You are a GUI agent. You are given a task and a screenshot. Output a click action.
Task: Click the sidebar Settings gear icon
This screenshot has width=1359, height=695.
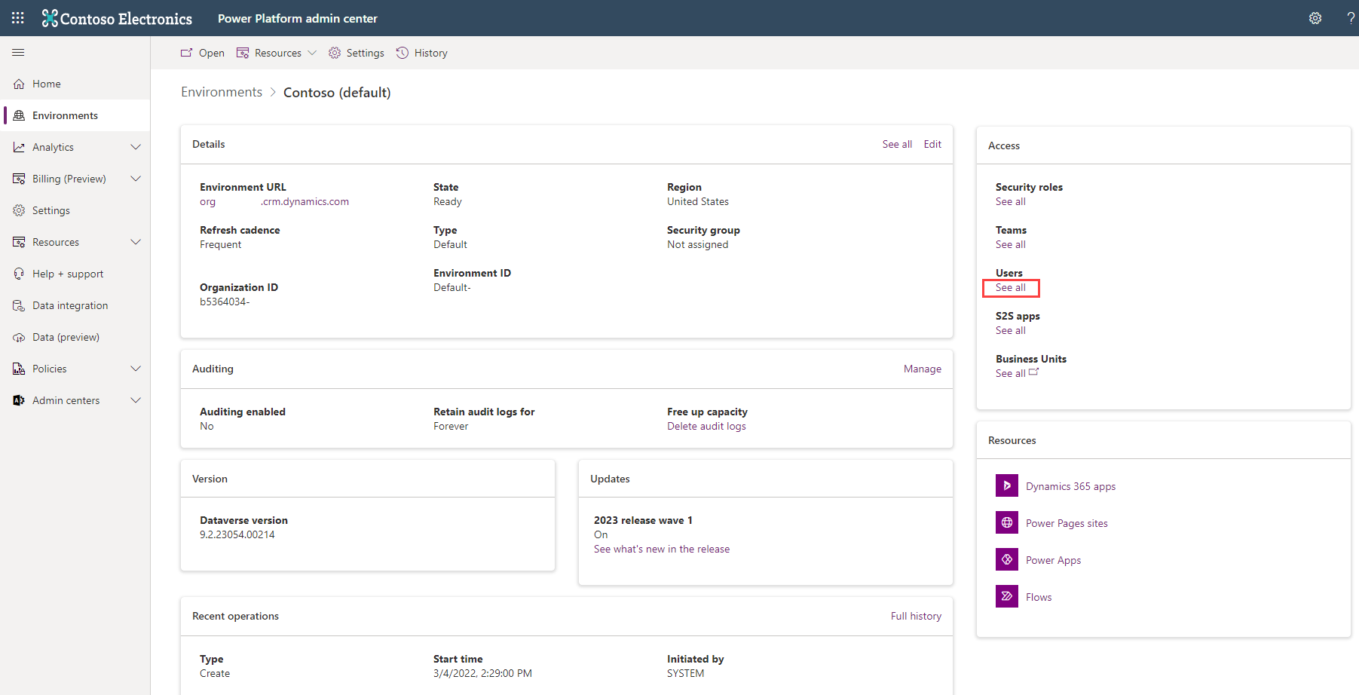tap(19, 210)
